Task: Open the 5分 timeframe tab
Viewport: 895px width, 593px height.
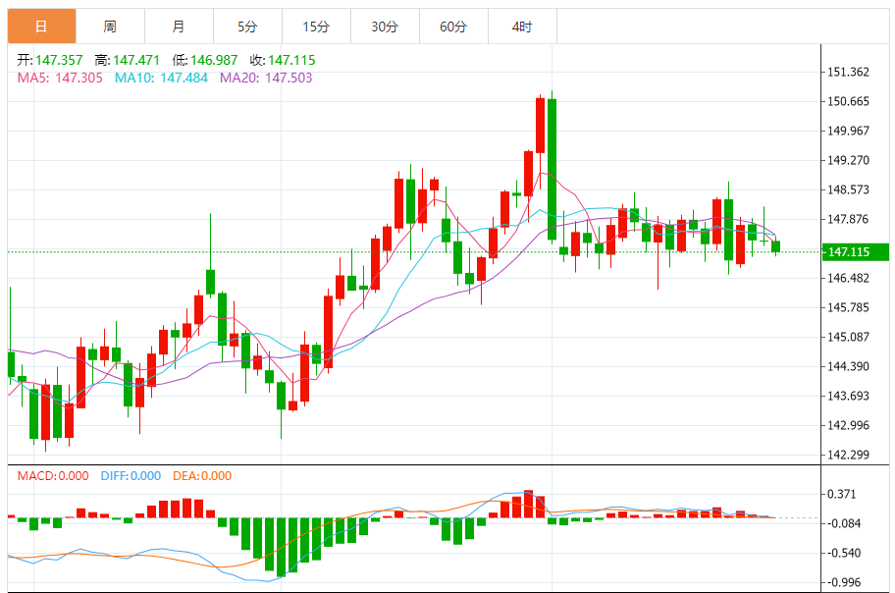Action: tap(247, 27)
